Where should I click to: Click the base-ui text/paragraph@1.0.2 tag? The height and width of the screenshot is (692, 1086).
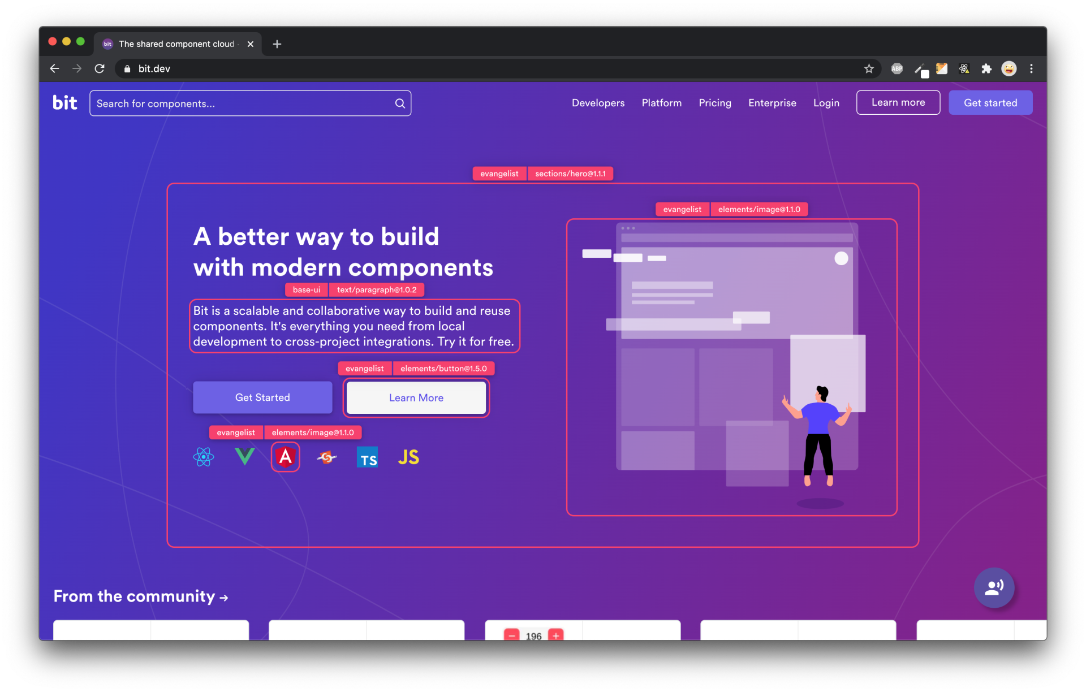tap(354, 289)
